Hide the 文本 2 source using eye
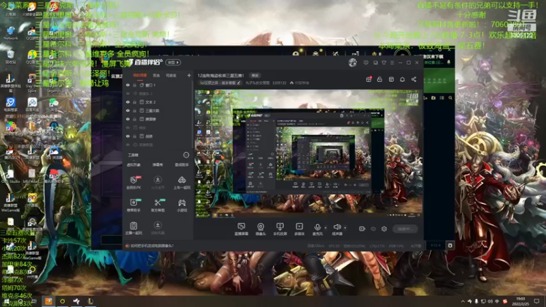 [x=128, y=102]
